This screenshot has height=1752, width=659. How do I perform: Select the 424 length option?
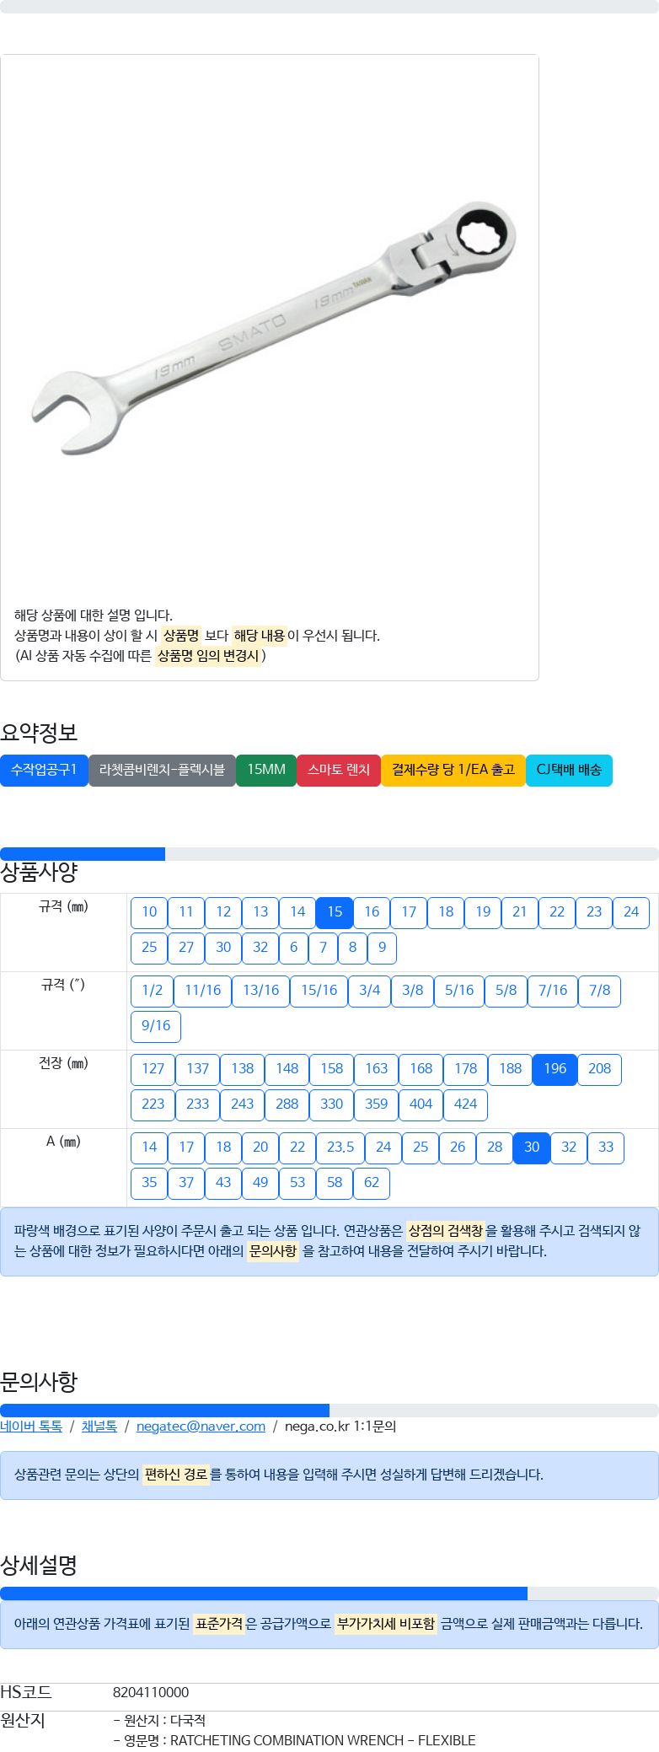coord(466,1104)
